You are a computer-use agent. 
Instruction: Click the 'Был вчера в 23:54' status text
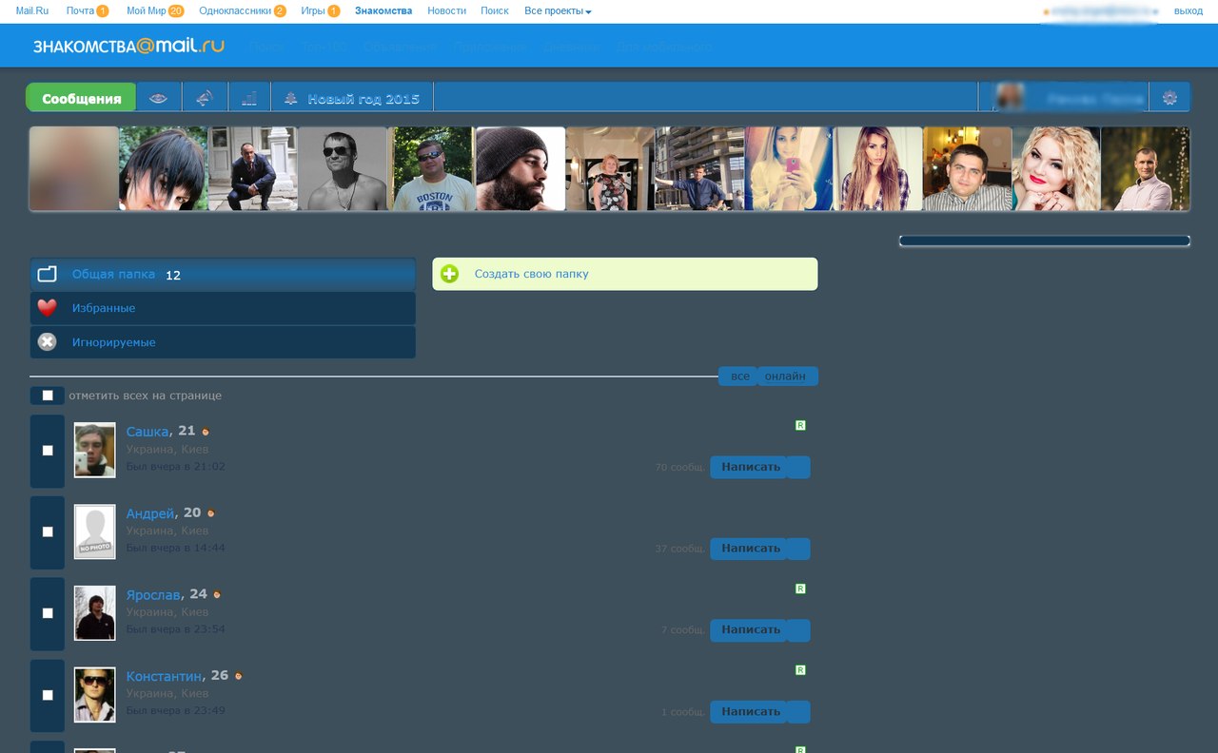(176, 629)
